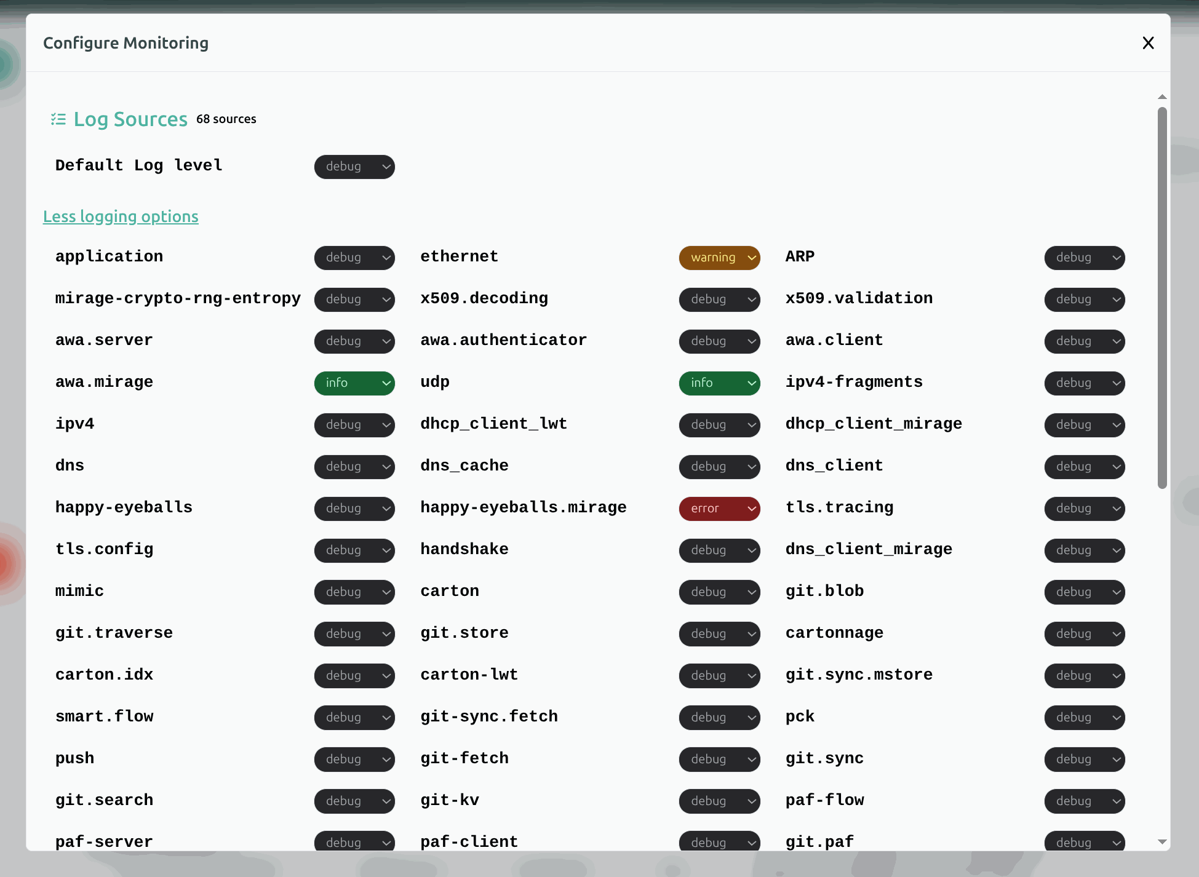The height and width of the screenshot is (877, 1199).
Task: Open the ipv4-fragments level dropdown
Action: (1085, 383)
